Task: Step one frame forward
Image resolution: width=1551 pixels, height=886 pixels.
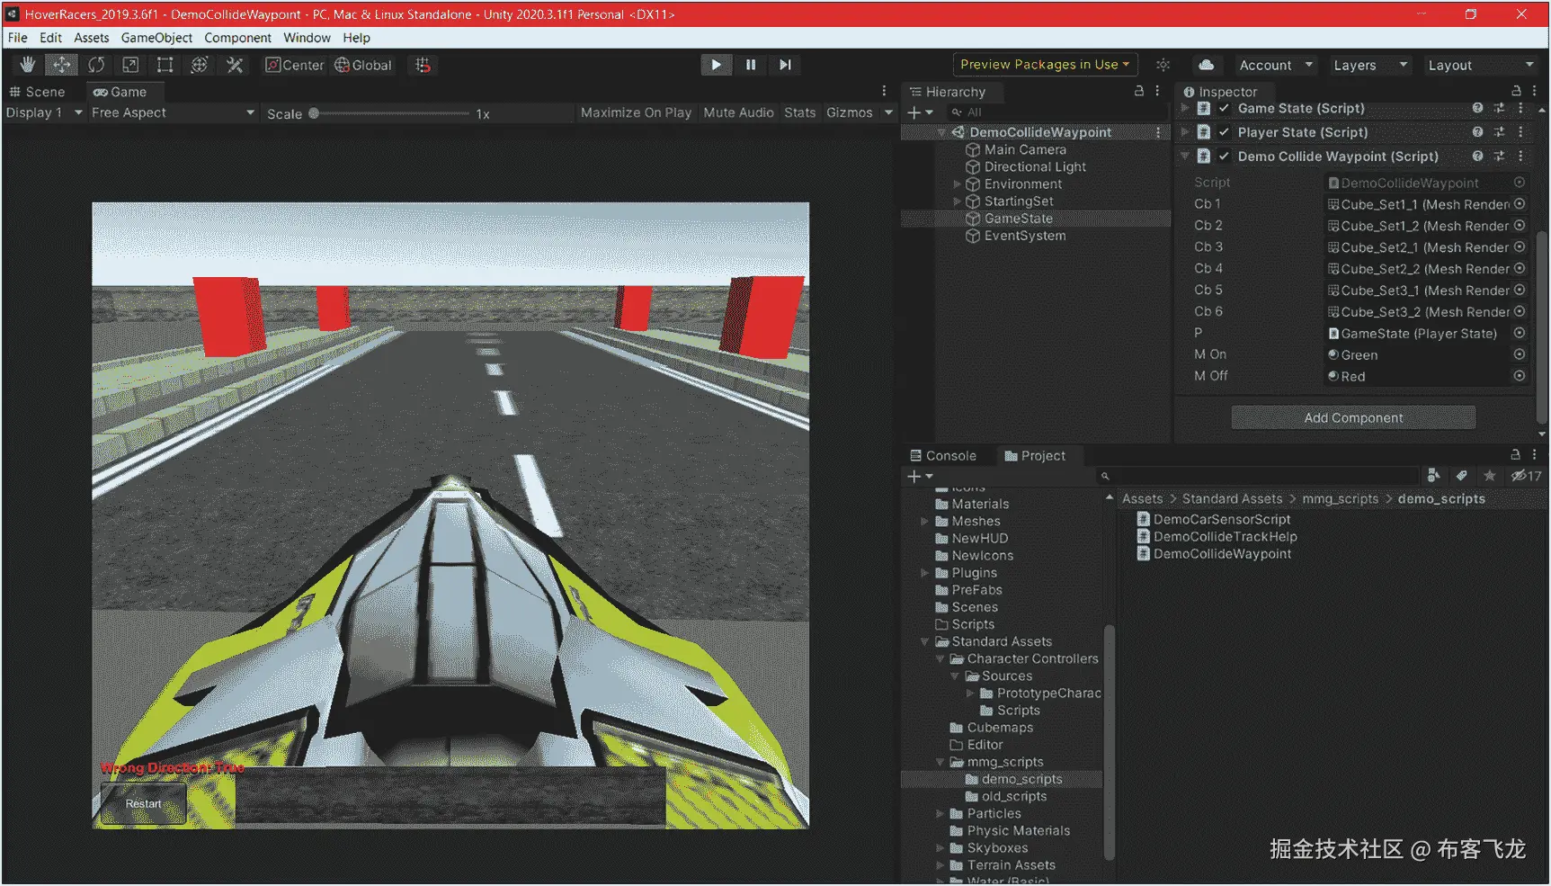Action: [785, 65]
